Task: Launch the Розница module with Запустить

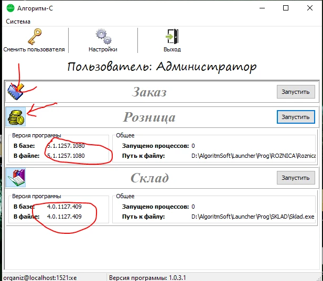Action: point(296,117)
